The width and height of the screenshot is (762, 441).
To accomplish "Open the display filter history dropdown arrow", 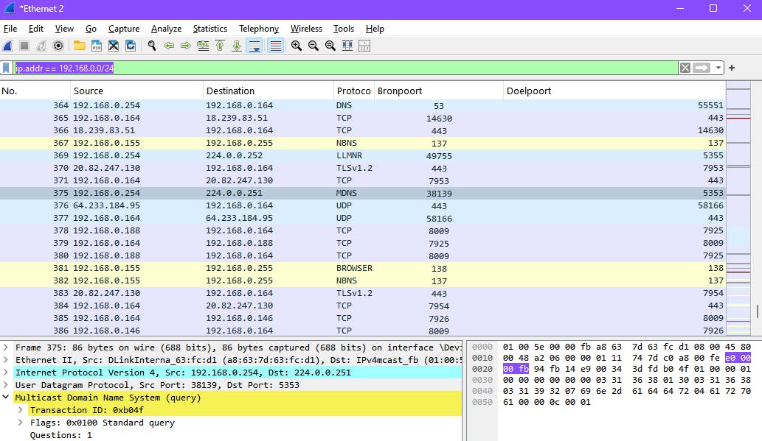I will (x=718, y=68).
